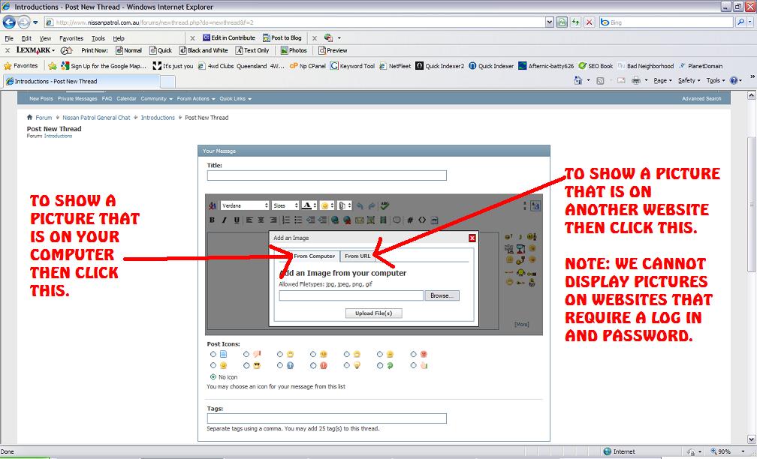Image resolution: width=757 pixels, height=459 pixels.
Task: Click the Switch Editor Mode icon
Action: [535, 205]
